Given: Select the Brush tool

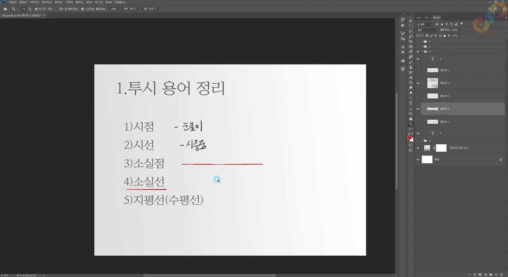Looking at the screenshot, I should [411, 62].
